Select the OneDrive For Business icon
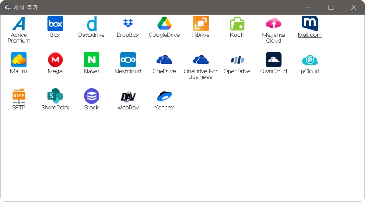Viewport: 365px width, 202px height. point(201,60)
